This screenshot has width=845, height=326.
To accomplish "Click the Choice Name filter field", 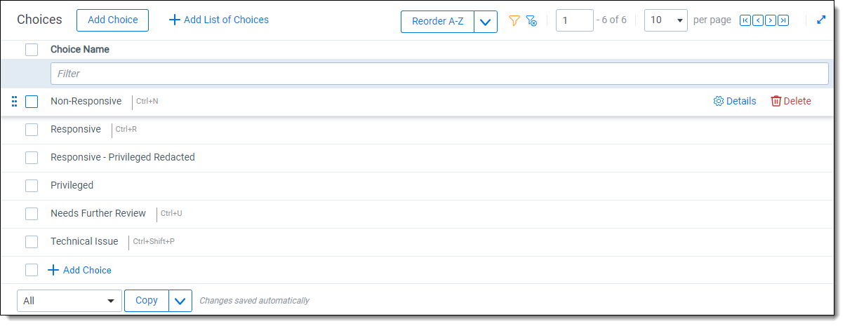I will pos(439,74).
